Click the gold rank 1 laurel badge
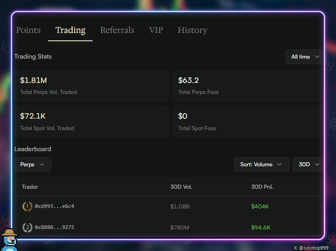 click(27, 207)
